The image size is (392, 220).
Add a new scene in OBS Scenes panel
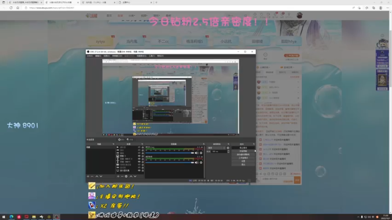88,176
